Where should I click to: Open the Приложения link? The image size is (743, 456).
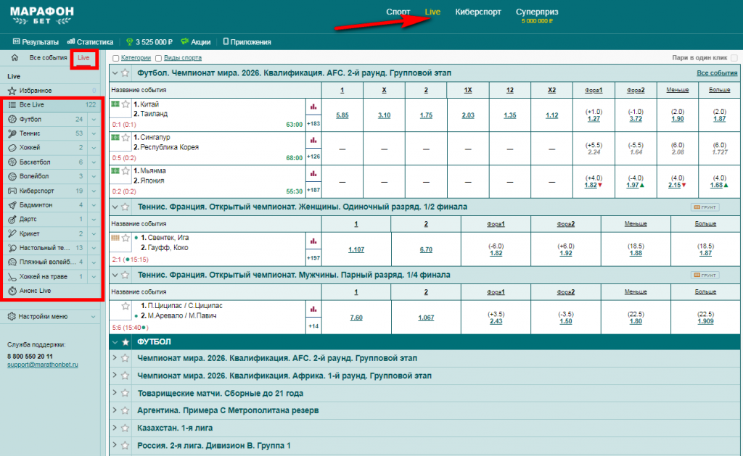point(247,42)
